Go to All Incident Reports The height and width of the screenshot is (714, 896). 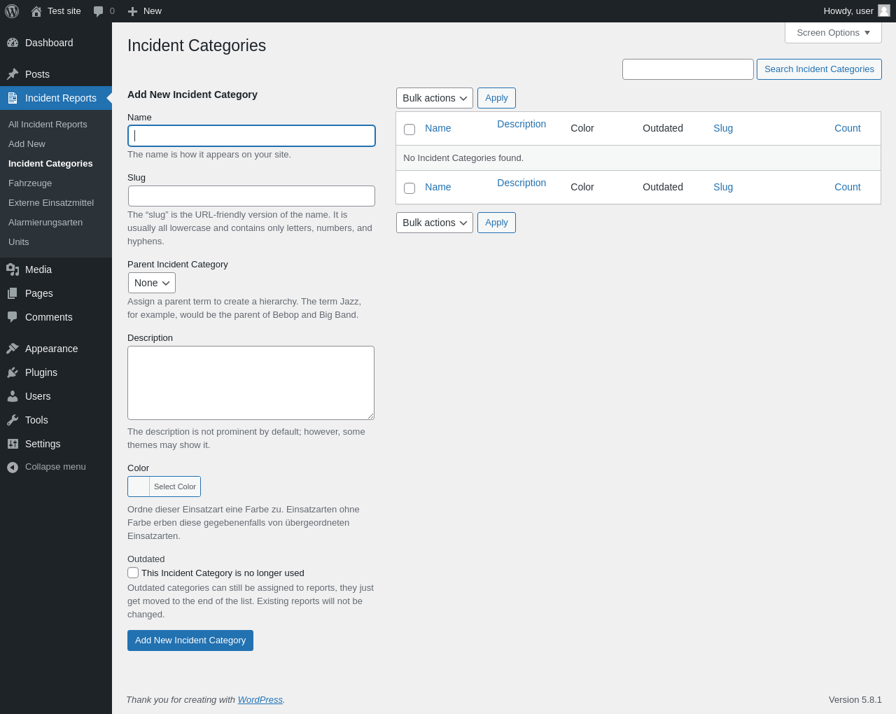point(48,124)
